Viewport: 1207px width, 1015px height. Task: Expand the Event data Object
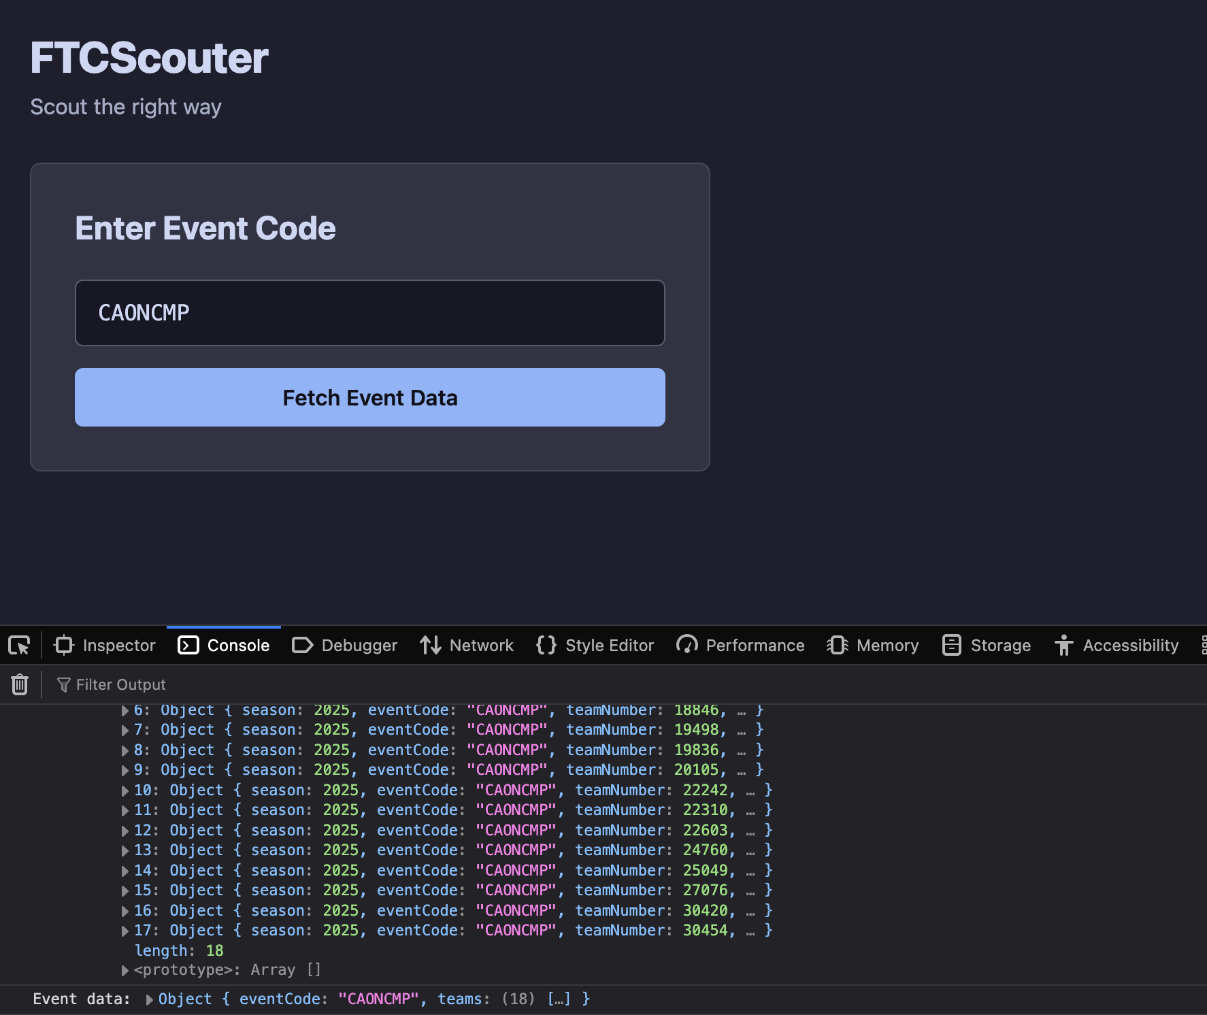pos(150,999)
